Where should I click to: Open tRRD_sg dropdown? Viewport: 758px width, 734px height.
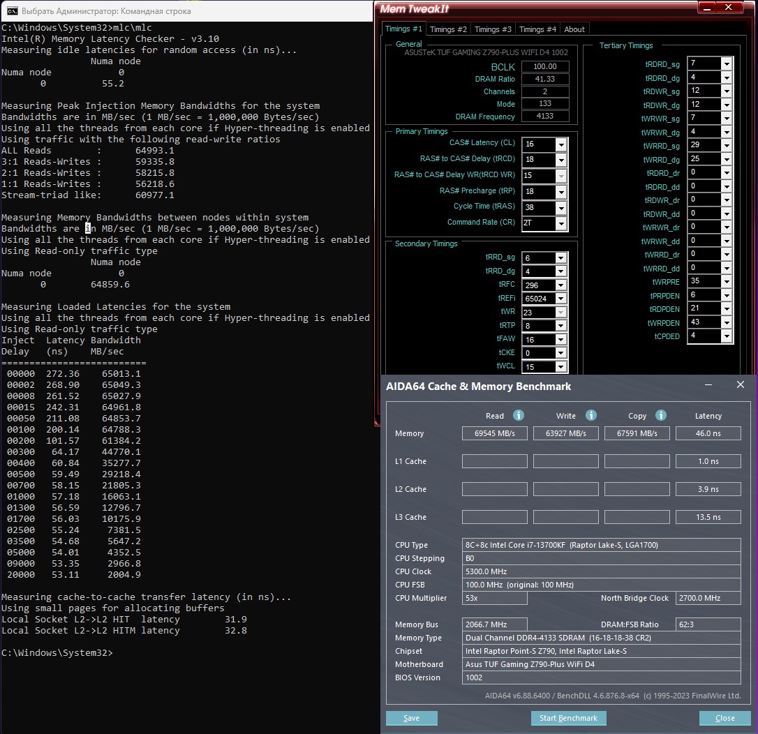pos(560,258)
